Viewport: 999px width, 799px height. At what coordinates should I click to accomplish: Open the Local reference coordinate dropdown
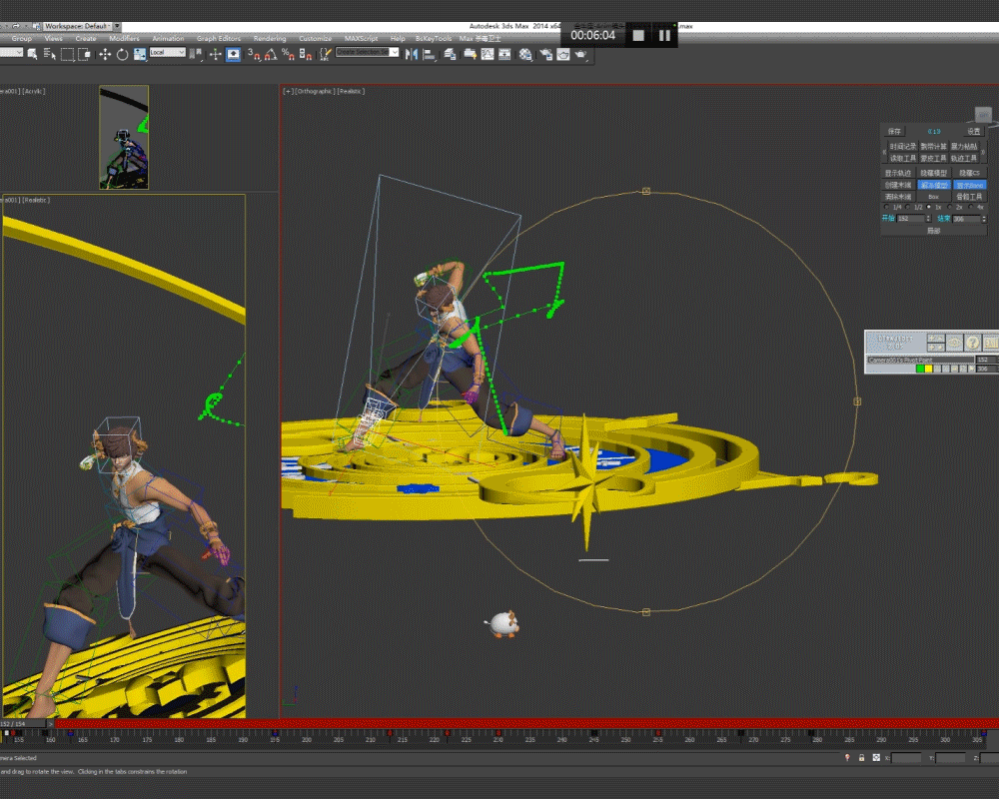pos(168,52)
